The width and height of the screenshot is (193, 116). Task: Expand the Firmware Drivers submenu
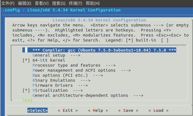tap(53, 85)
